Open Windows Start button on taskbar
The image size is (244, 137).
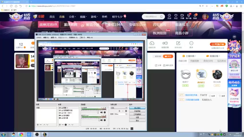pos(3,135)
